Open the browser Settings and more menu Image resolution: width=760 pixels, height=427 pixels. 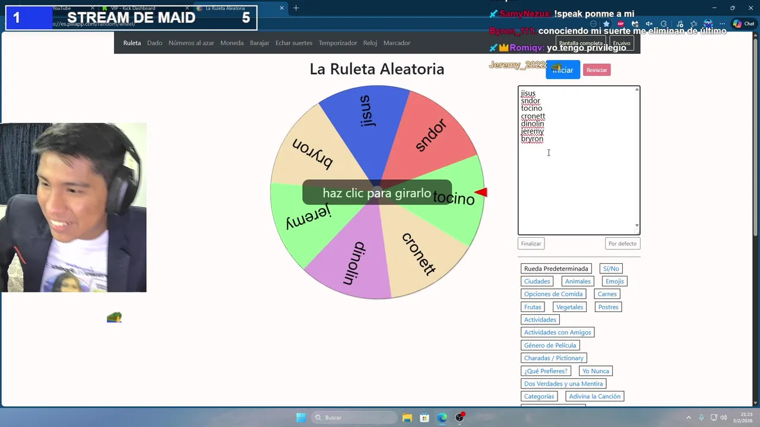pyautogui.click(x=722, y=24)
